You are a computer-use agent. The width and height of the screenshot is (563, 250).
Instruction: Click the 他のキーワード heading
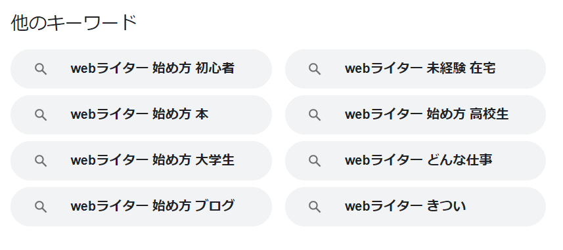click(74, 24)
